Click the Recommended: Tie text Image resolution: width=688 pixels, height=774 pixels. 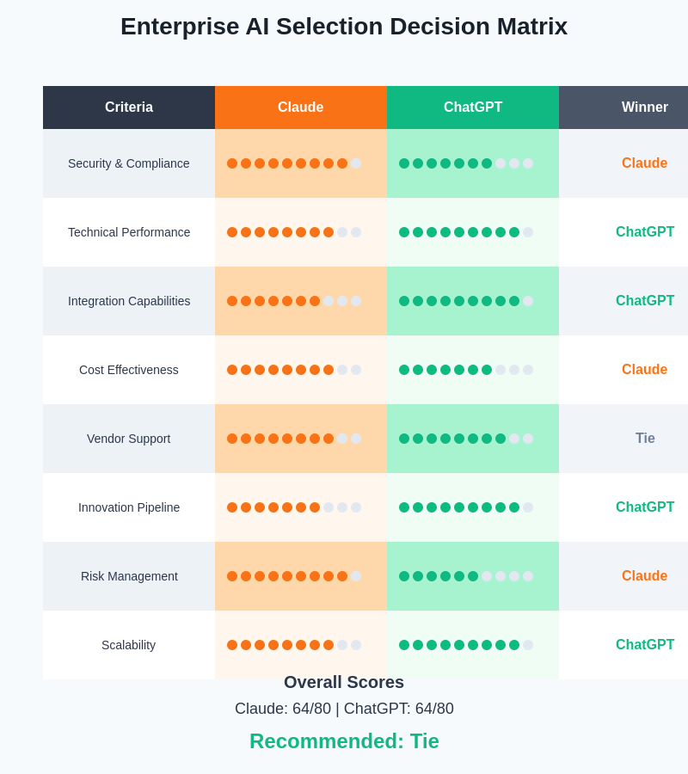pos(344,741)
